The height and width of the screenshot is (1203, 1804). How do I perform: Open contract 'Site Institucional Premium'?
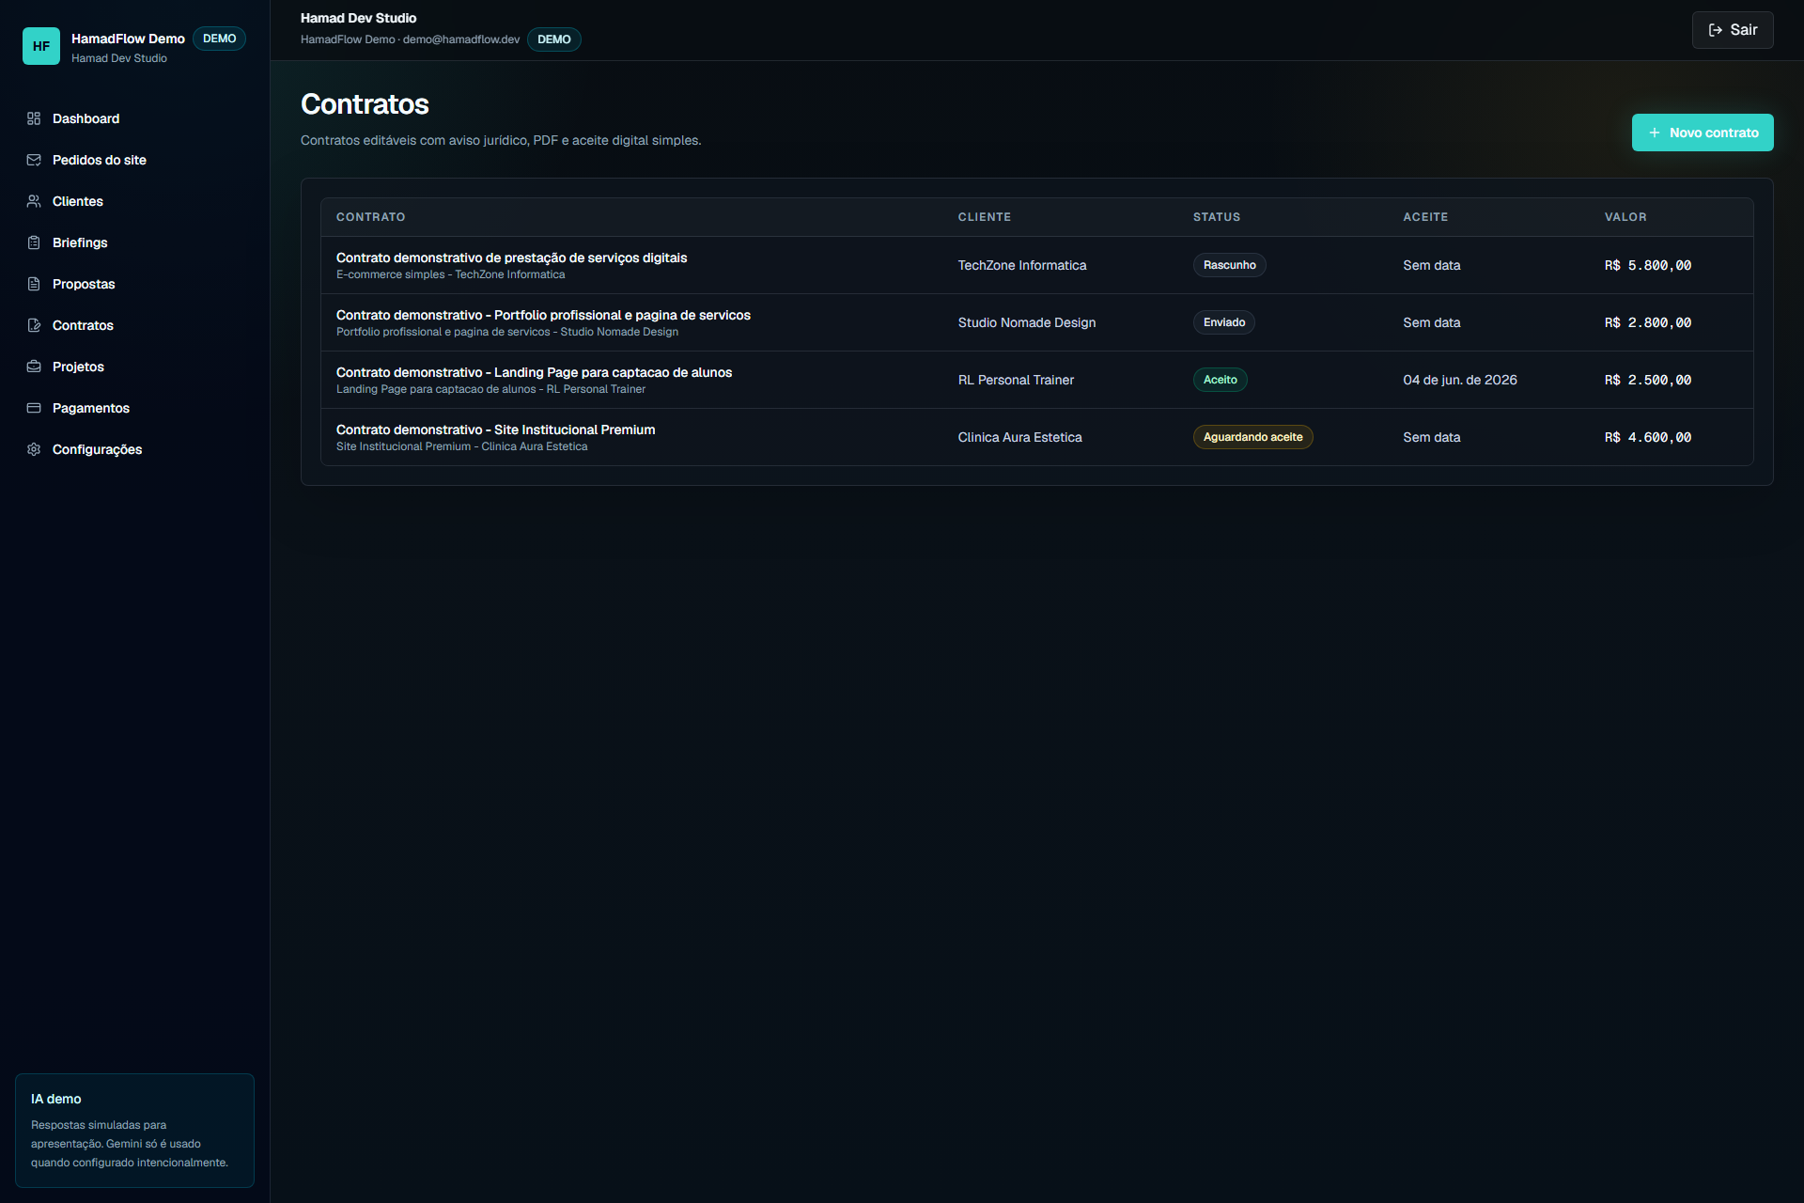click(495, 430)
